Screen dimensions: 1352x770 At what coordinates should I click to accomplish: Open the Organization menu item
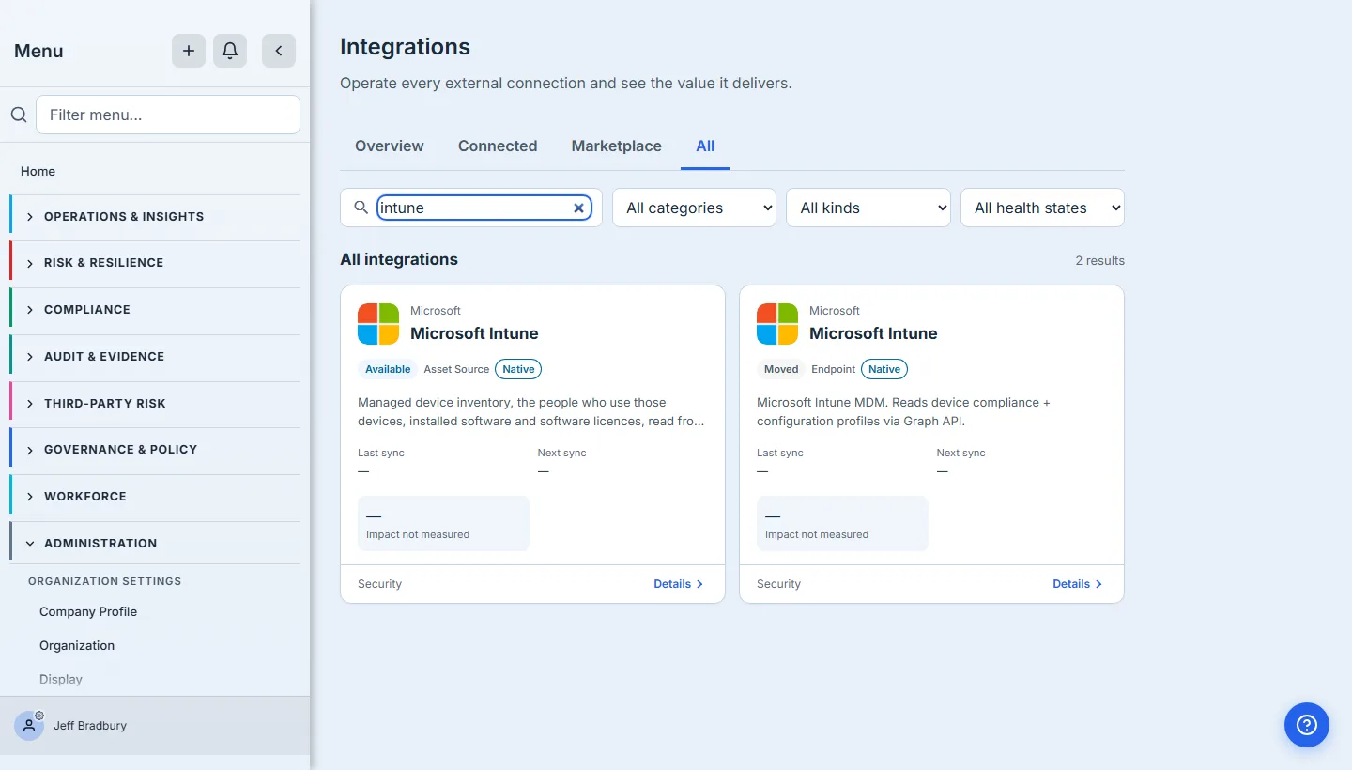[x=77, y=645]
